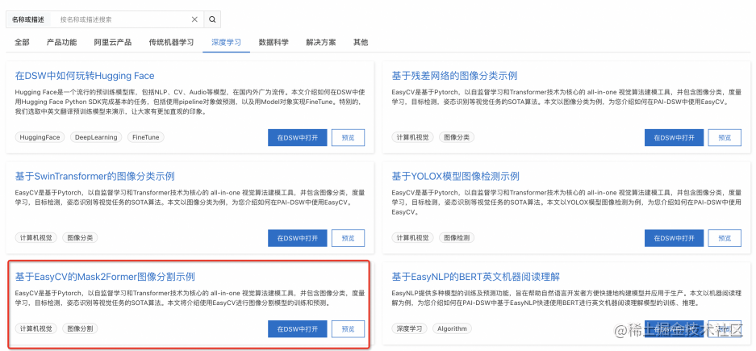This screenshot has height=351, width=756.
Task: Open residual network example in DSW
Action: point(674,137)
